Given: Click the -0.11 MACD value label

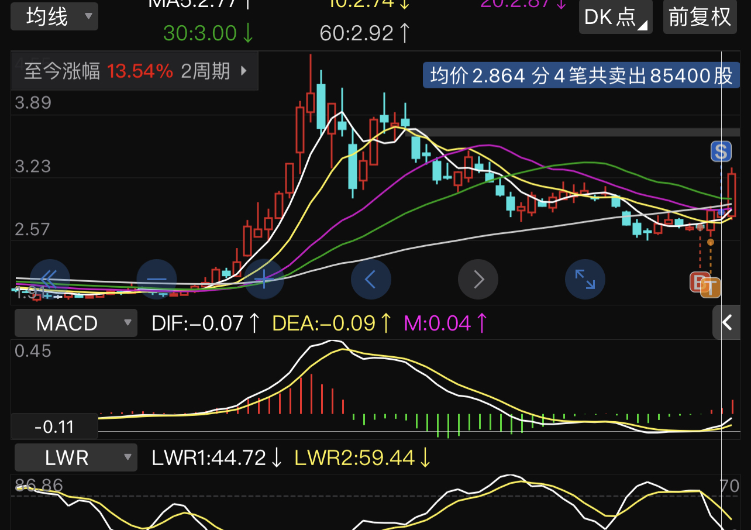Looking at the screenshot, I should click(x=54, y=426).
